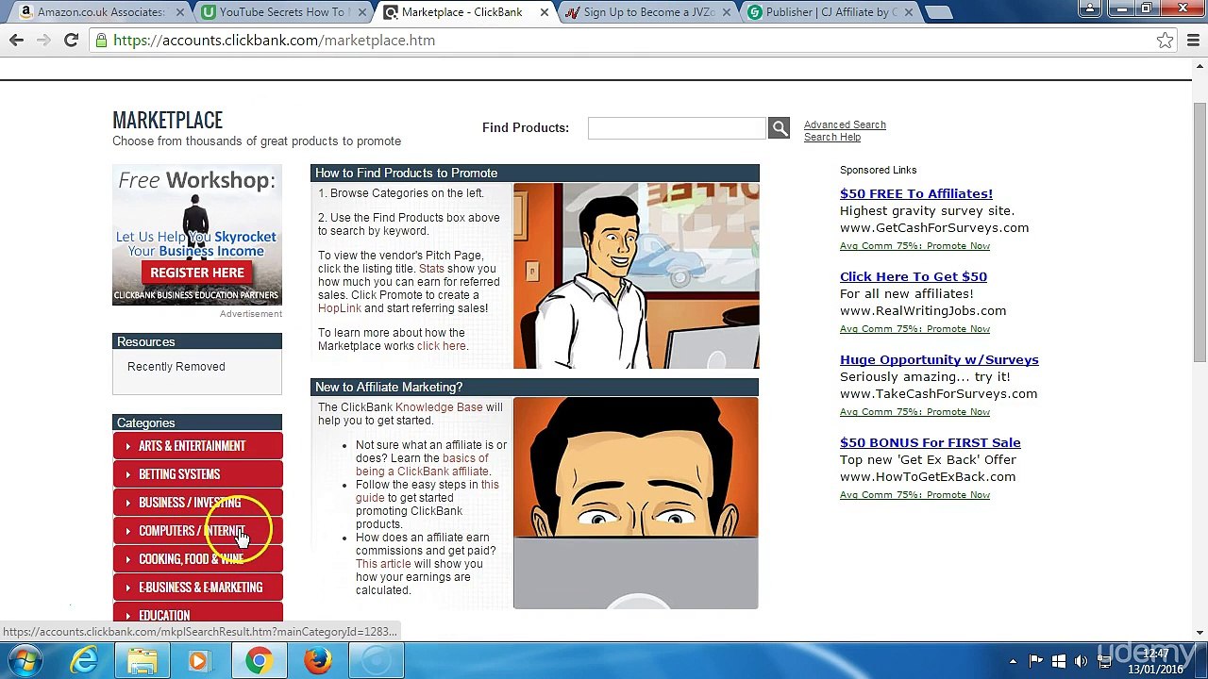Screen dimensions: 1208x679
Task: Show hidden system tray icons
Action: 1013,661
